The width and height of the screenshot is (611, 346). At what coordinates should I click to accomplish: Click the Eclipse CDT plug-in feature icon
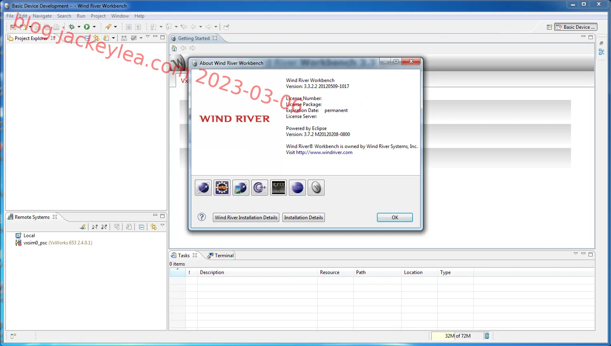click(x=260, y=188)
